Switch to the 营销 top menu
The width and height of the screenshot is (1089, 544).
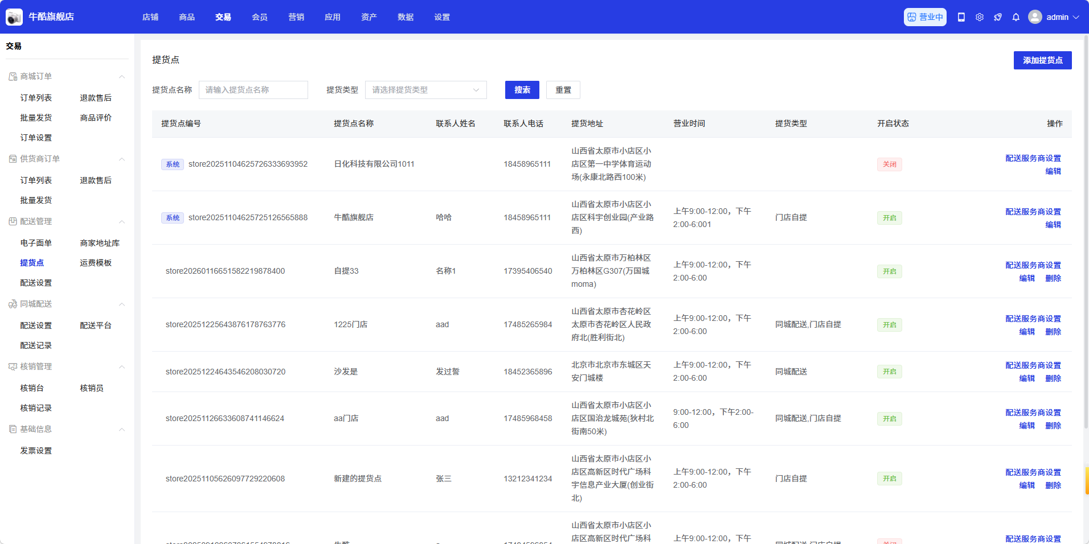[x=296, y=17]
